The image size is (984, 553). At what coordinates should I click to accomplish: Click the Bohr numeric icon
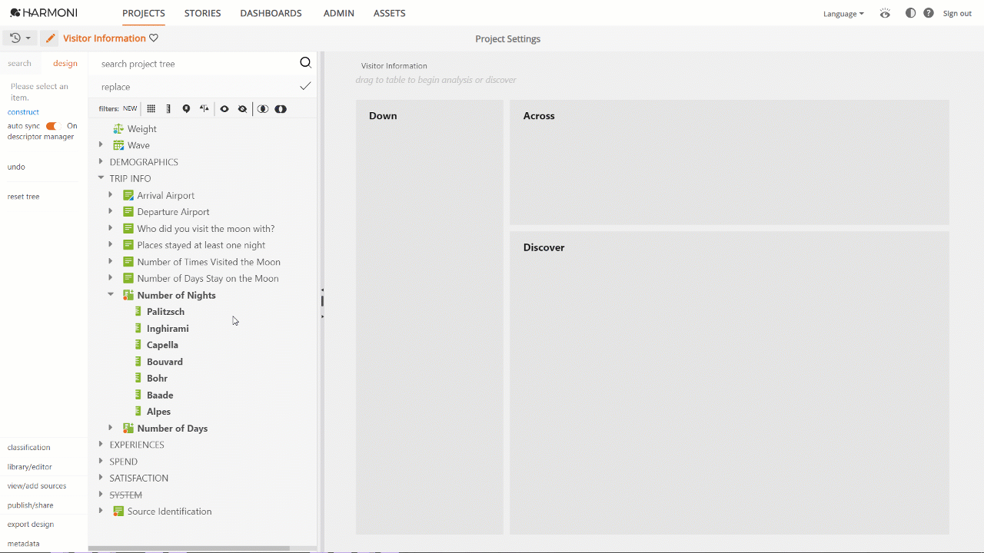click(x=138, y=378)
